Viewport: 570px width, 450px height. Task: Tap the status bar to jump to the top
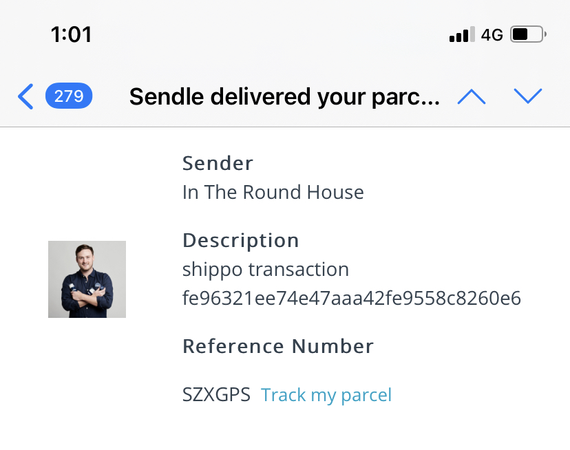point(285,34)
